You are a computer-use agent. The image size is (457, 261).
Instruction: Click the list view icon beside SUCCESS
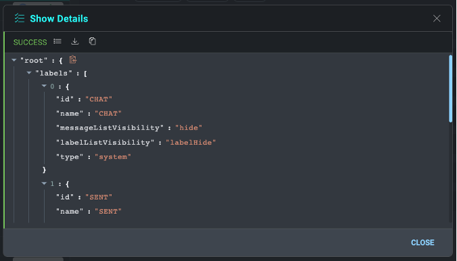pos(57,41)
